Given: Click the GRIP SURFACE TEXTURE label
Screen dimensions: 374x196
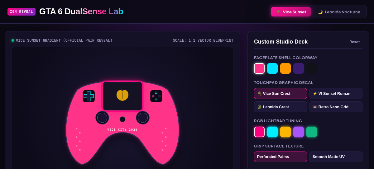Looking at the screenshot, I should coord(279,146).
